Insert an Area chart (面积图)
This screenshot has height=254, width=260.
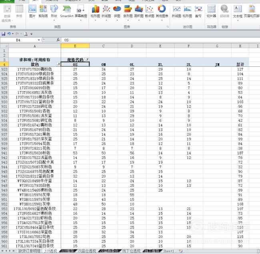tap(139, 13)
